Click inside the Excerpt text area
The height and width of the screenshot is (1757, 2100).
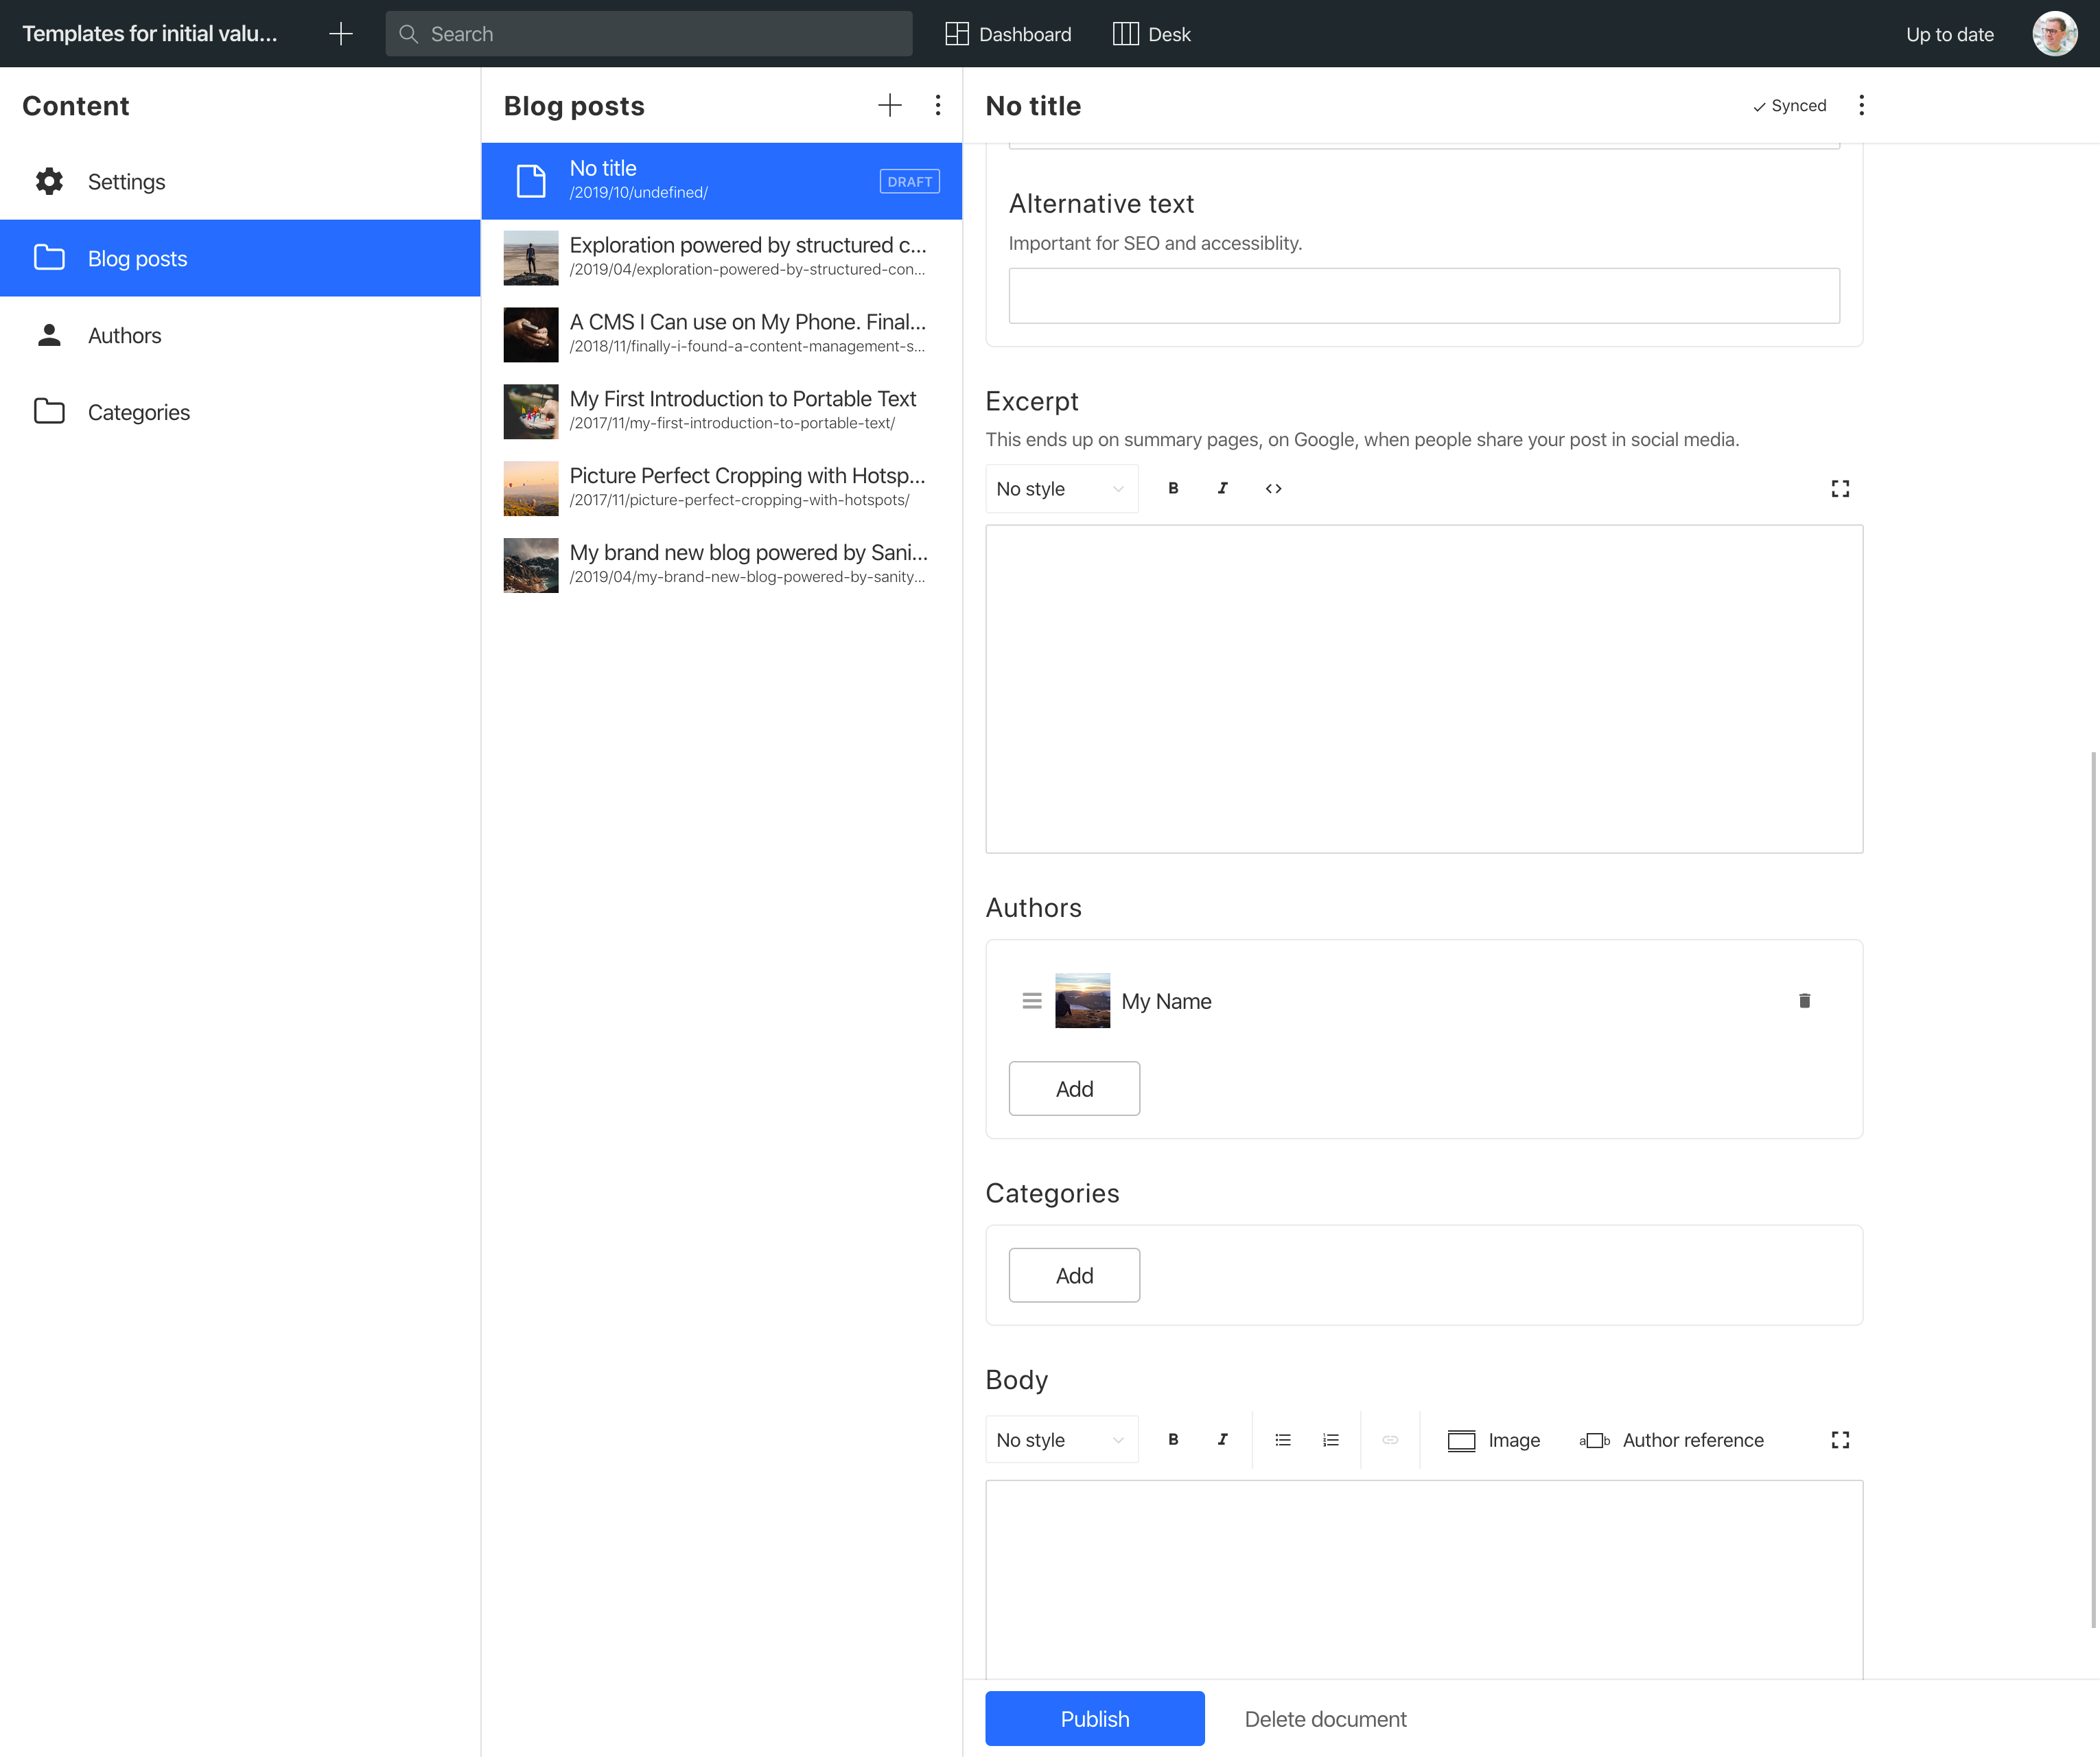[x=1424, y=689]
